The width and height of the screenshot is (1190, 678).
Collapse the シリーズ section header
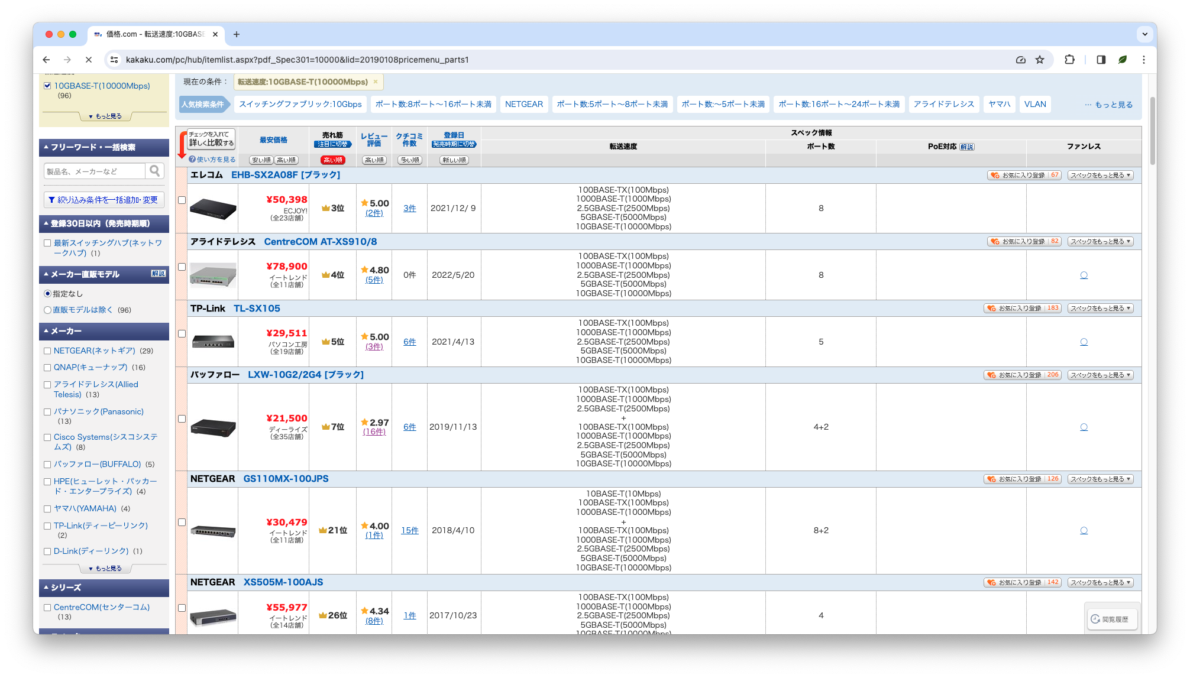pos(104,588)
